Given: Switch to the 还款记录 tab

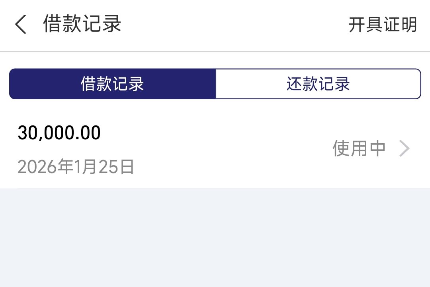Looking at the screenshot, I should (x=318, y=84).
